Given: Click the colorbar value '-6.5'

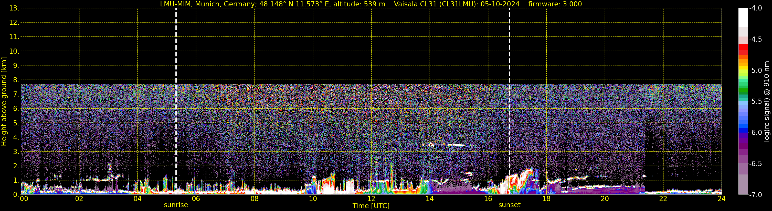Looking at the screenshot, I should point(756,164).
